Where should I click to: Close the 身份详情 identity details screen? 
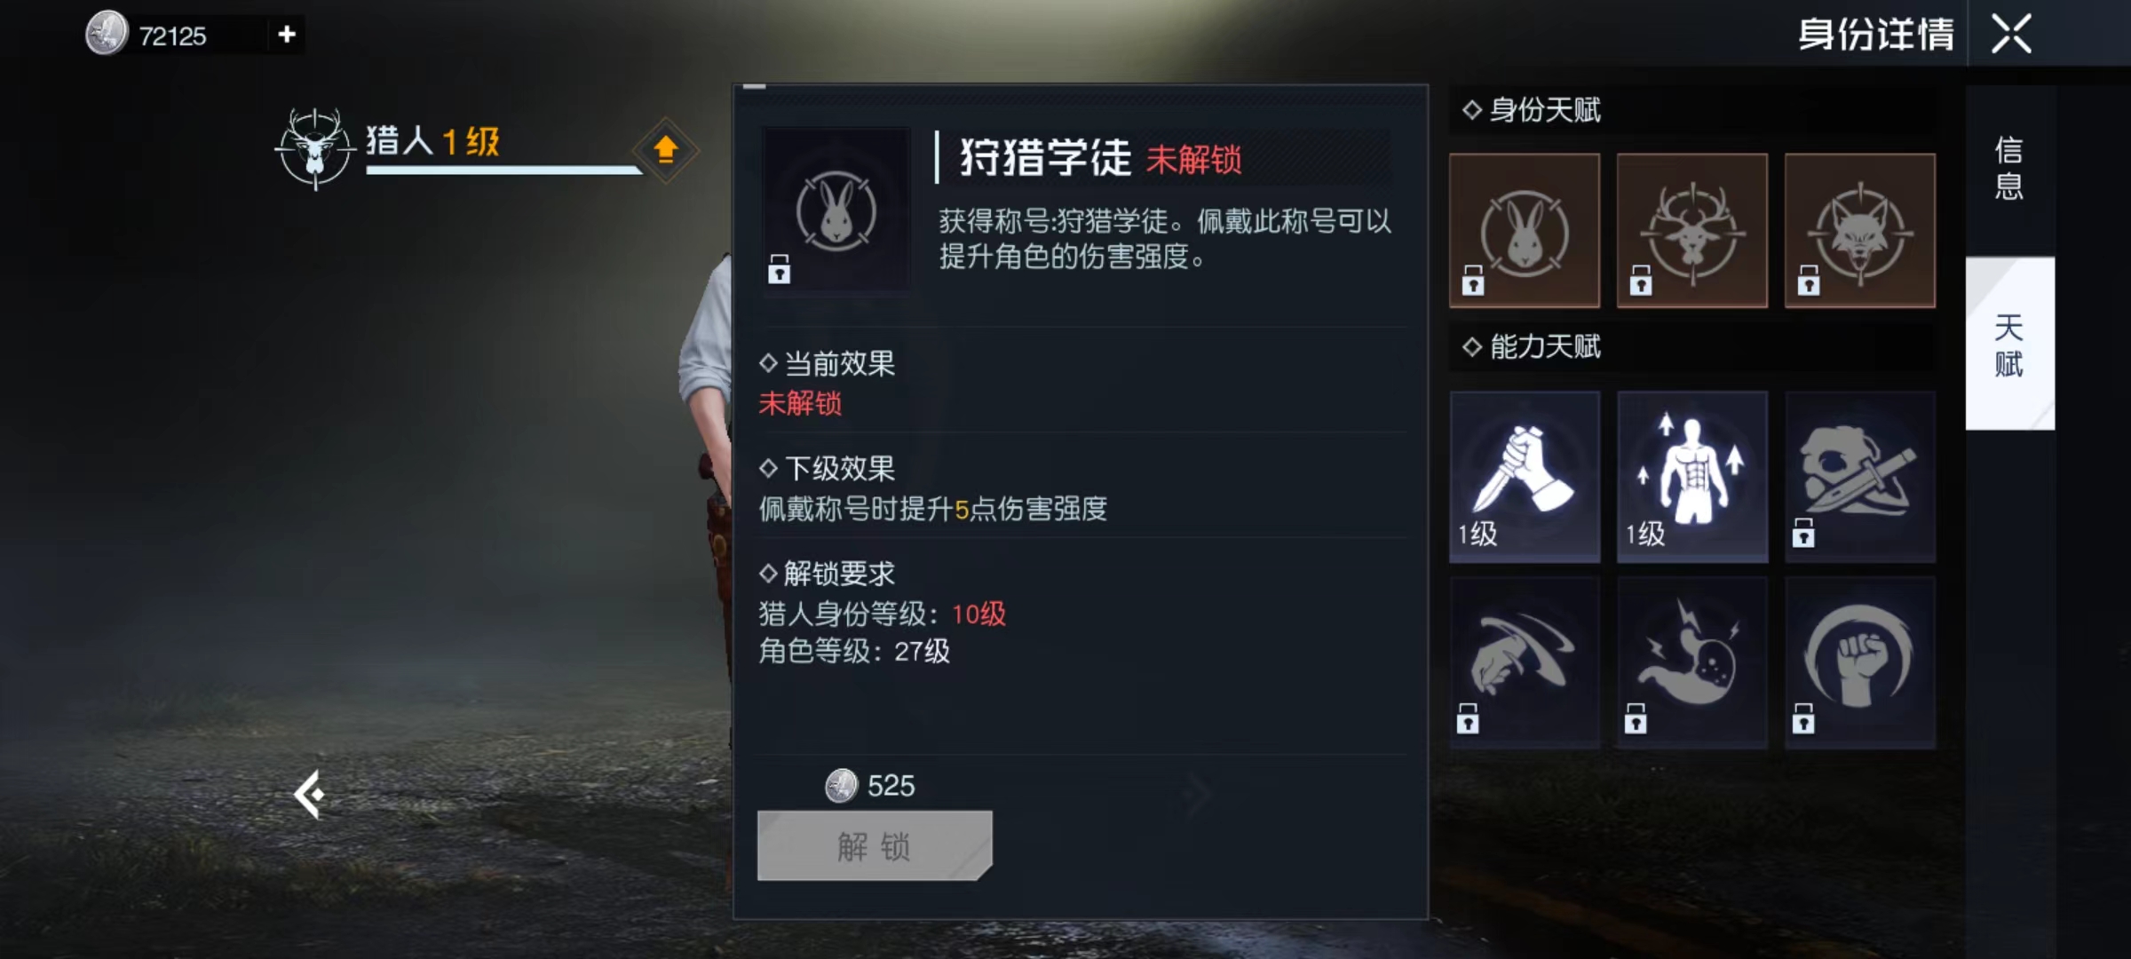coord(2012,35)
